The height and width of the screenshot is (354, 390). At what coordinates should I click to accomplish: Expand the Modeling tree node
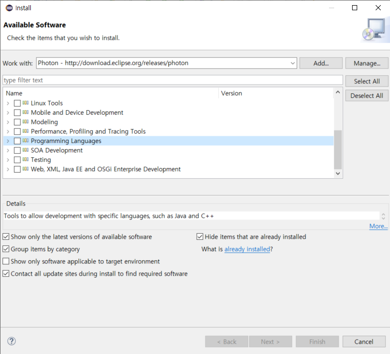tap(8, 122)
